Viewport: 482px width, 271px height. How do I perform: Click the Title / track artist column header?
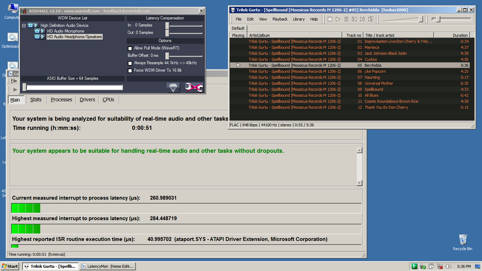coord(398,35)
